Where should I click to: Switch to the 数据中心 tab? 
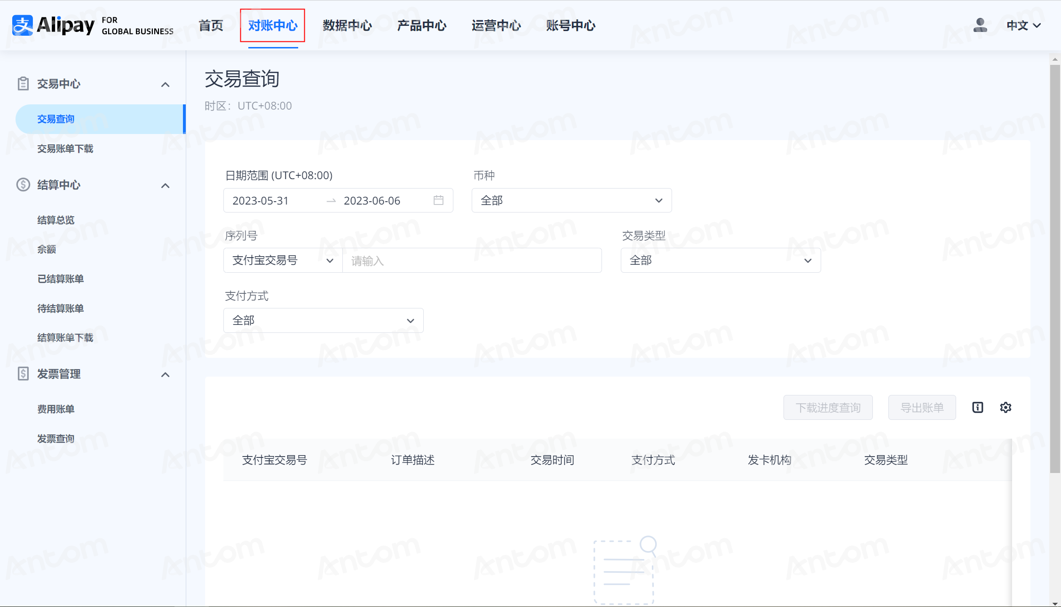(x=347, y=25)
